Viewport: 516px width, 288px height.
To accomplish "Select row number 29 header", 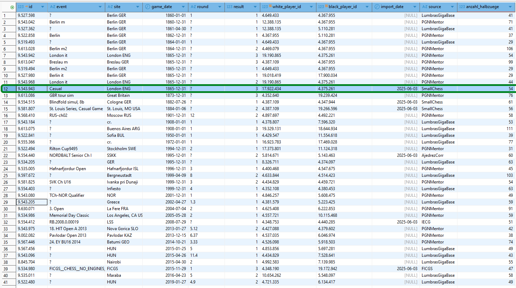I will click(x=6, y=202).
